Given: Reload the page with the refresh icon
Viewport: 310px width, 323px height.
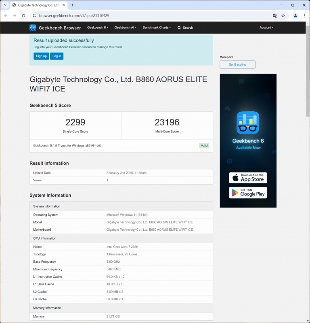Looking at the screenshot, I should pyautogui.click(x=24, y=16).
